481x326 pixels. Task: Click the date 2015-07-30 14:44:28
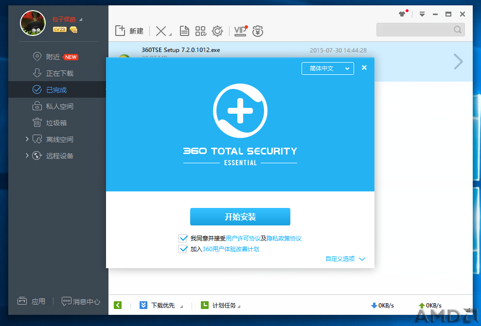pyautogui.click(x=338, y=50)
